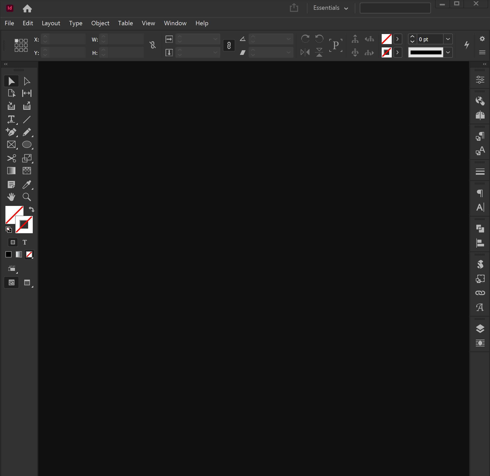Click the toolbox Stroke swatch

click(24, 224)
